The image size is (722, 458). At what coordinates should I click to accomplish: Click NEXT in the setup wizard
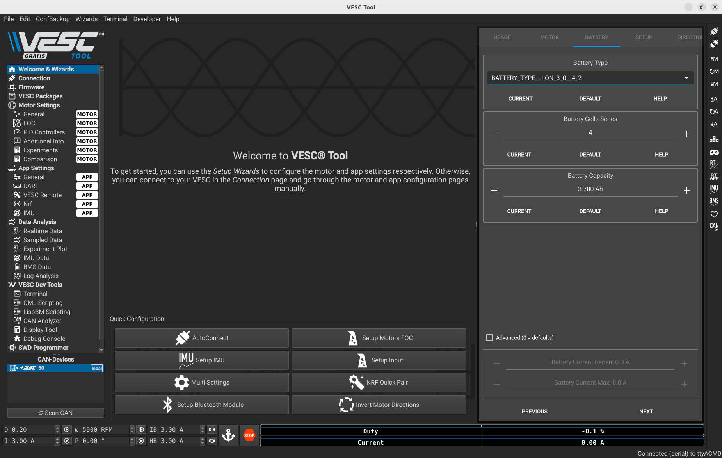tap(646, 412)
